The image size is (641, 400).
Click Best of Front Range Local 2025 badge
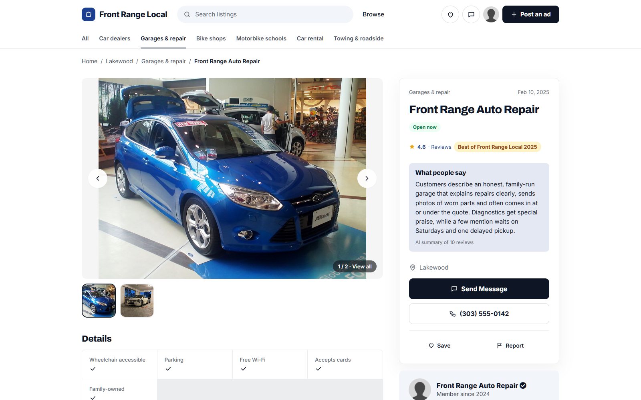[497, 147]
